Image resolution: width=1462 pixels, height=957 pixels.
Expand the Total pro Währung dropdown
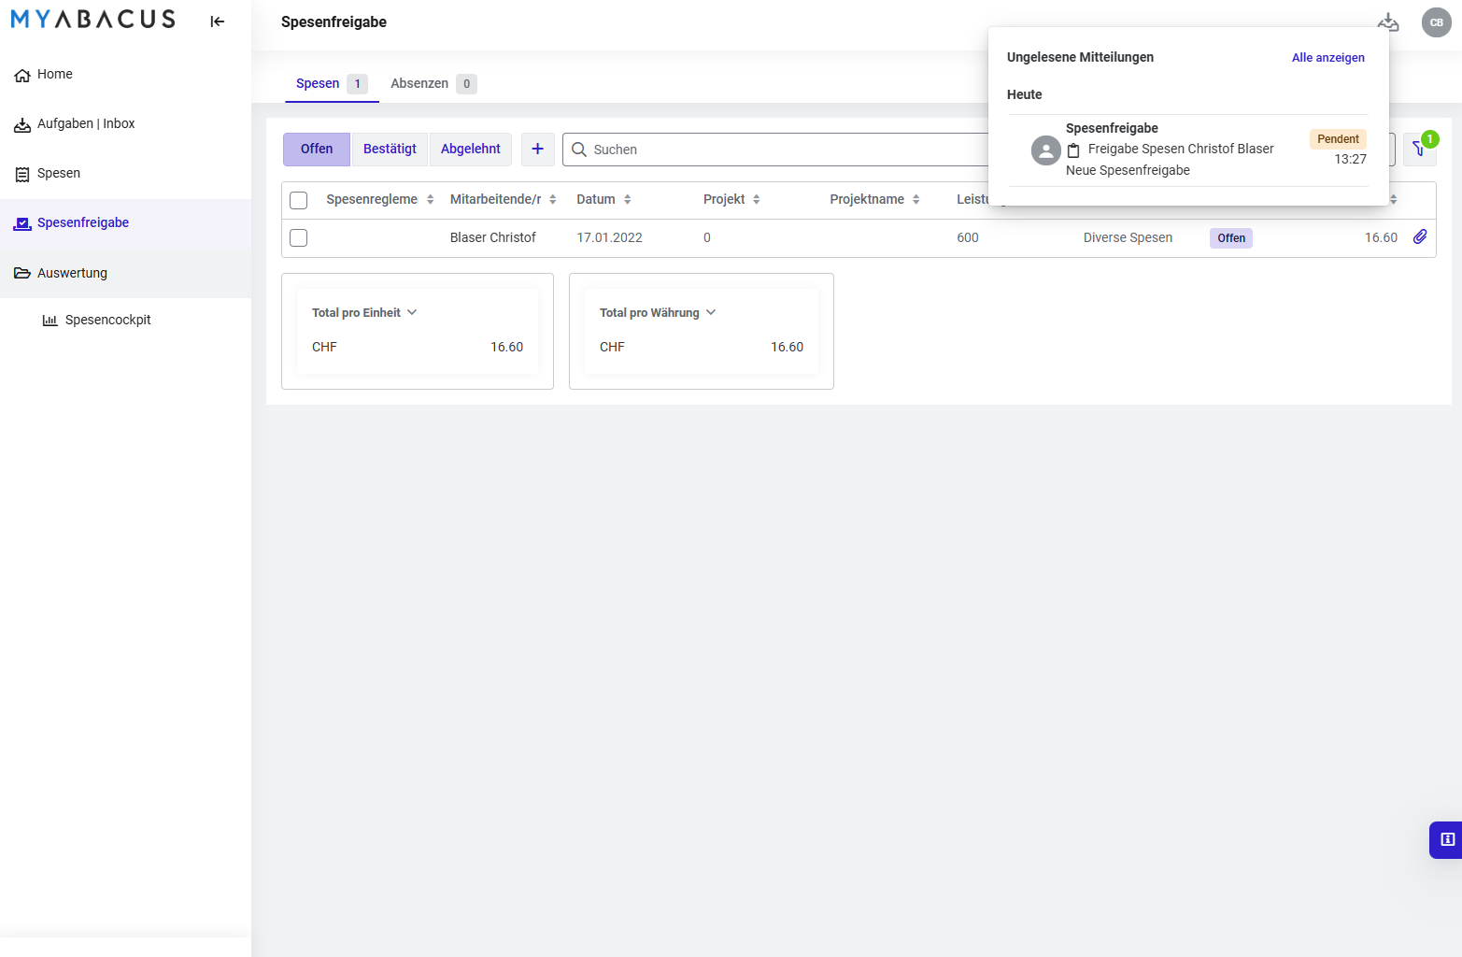pyautogui.click(x=658, y=313)
